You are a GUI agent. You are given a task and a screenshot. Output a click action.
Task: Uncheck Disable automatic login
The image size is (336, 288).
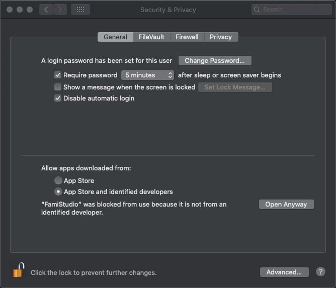pyautogui.click(x=58, y=98)
